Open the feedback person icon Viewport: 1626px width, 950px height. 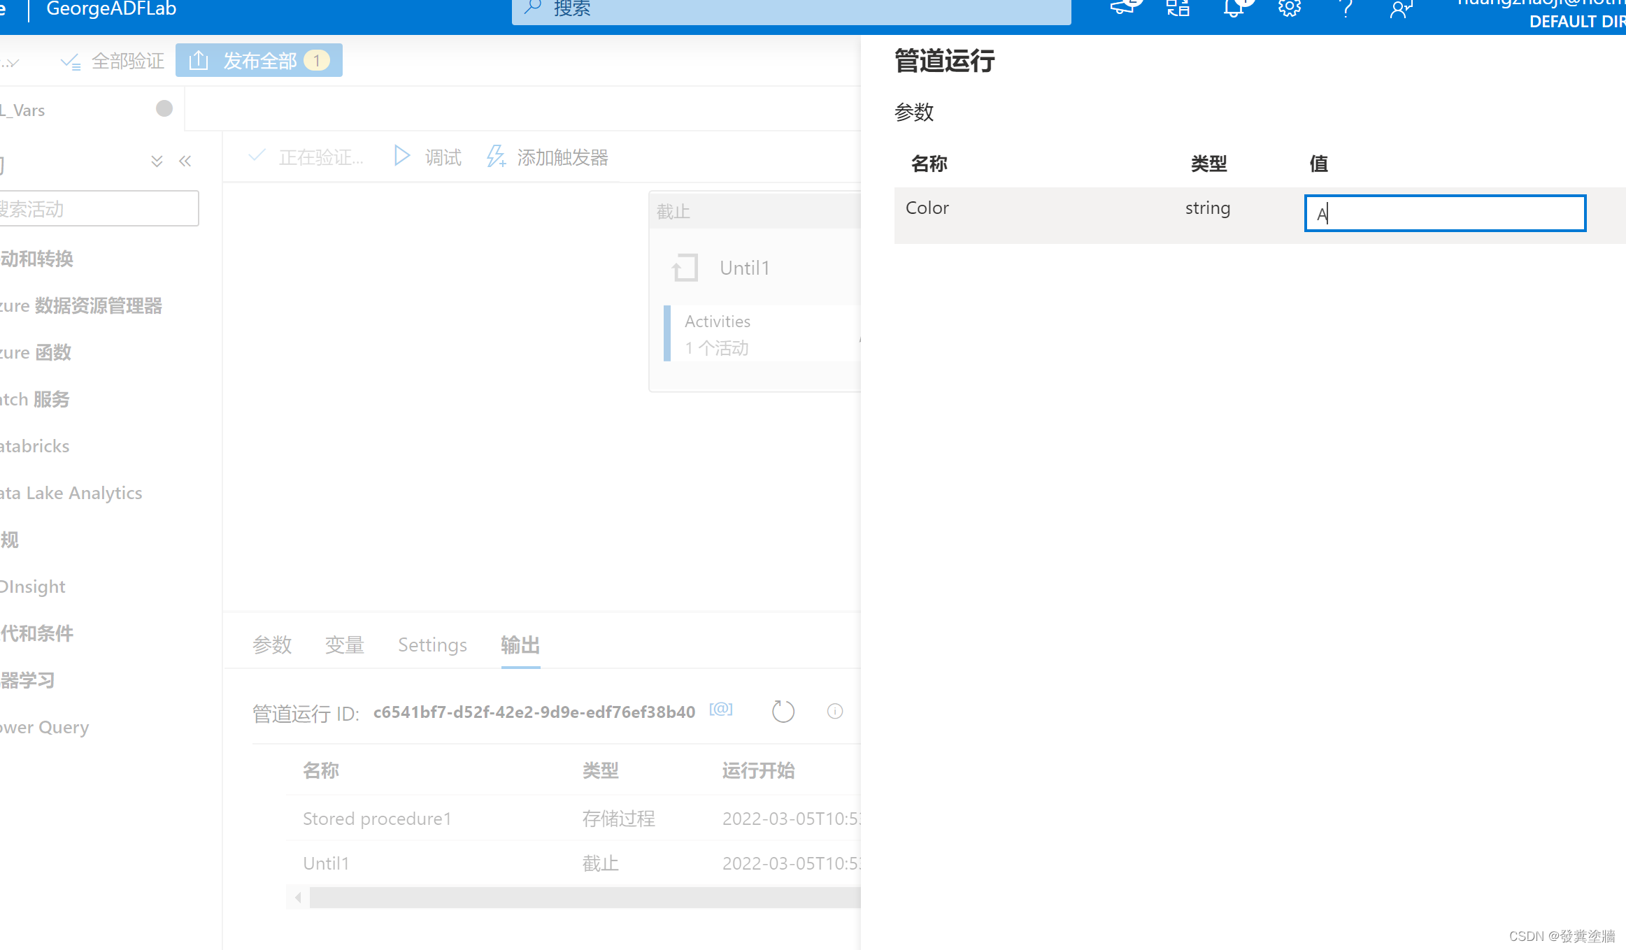[x=1401, y=8]
